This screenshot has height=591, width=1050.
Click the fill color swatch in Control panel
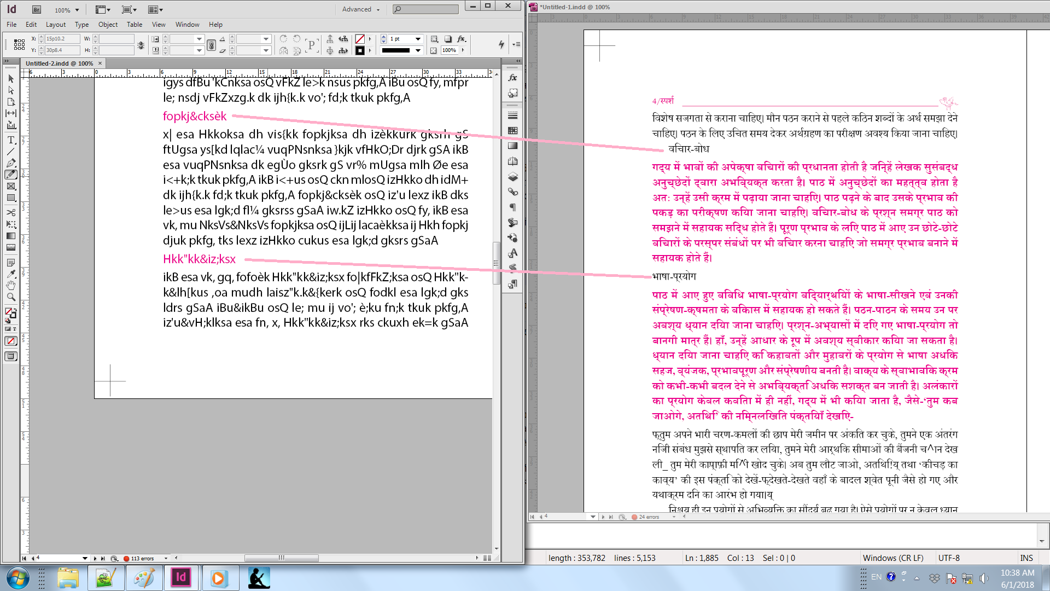360,39
